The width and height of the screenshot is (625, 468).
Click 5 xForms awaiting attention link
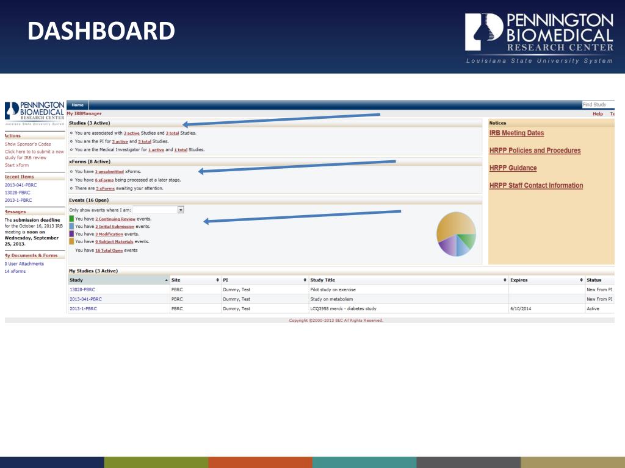[x=105, y=189]
